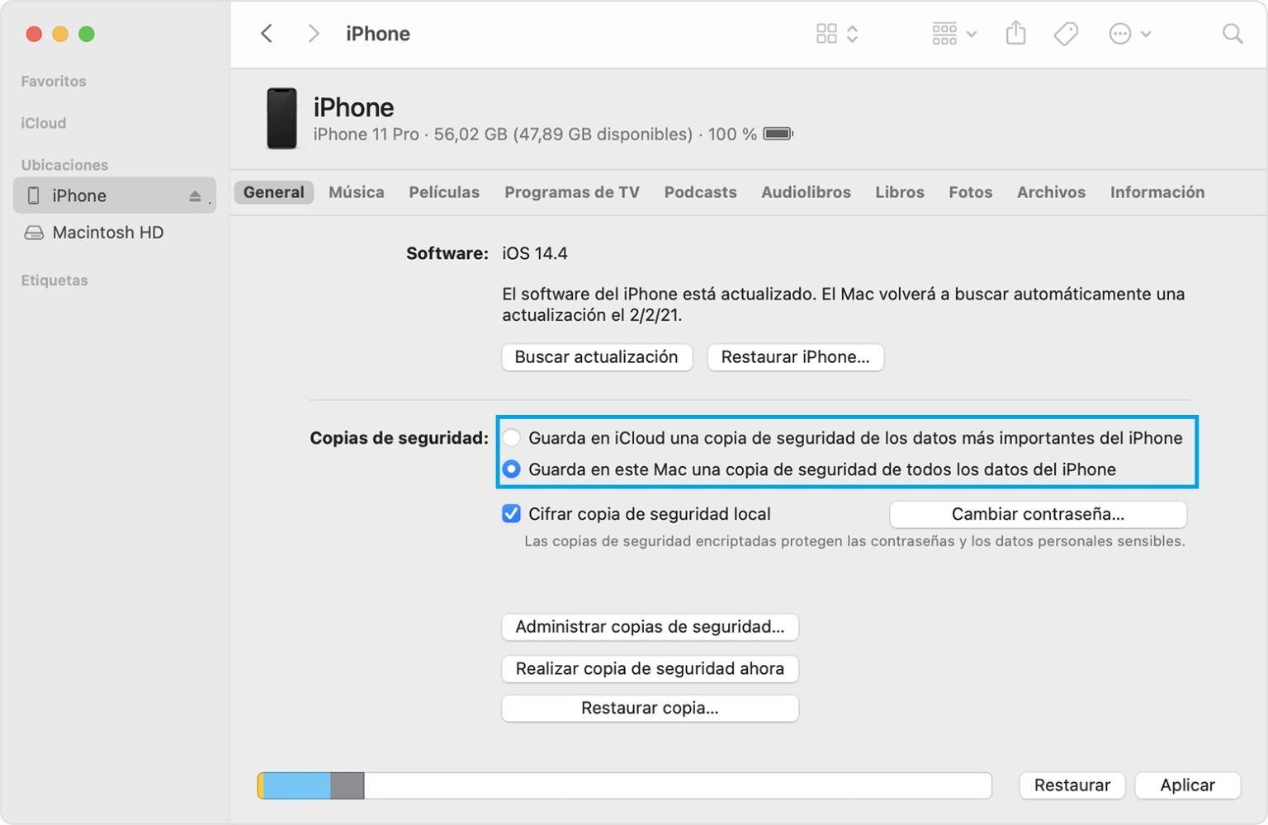Switch to the Archivos tab
Screen dimensions: 1268x825
[1051, 192]
